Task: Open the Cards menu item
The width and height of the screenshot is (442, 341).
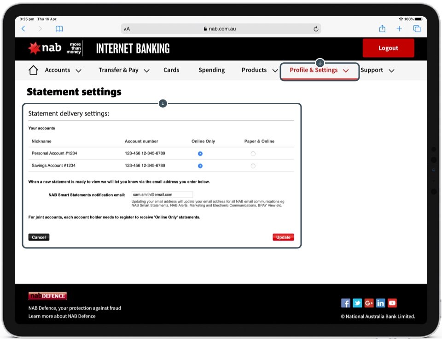Action: [171, 70]
